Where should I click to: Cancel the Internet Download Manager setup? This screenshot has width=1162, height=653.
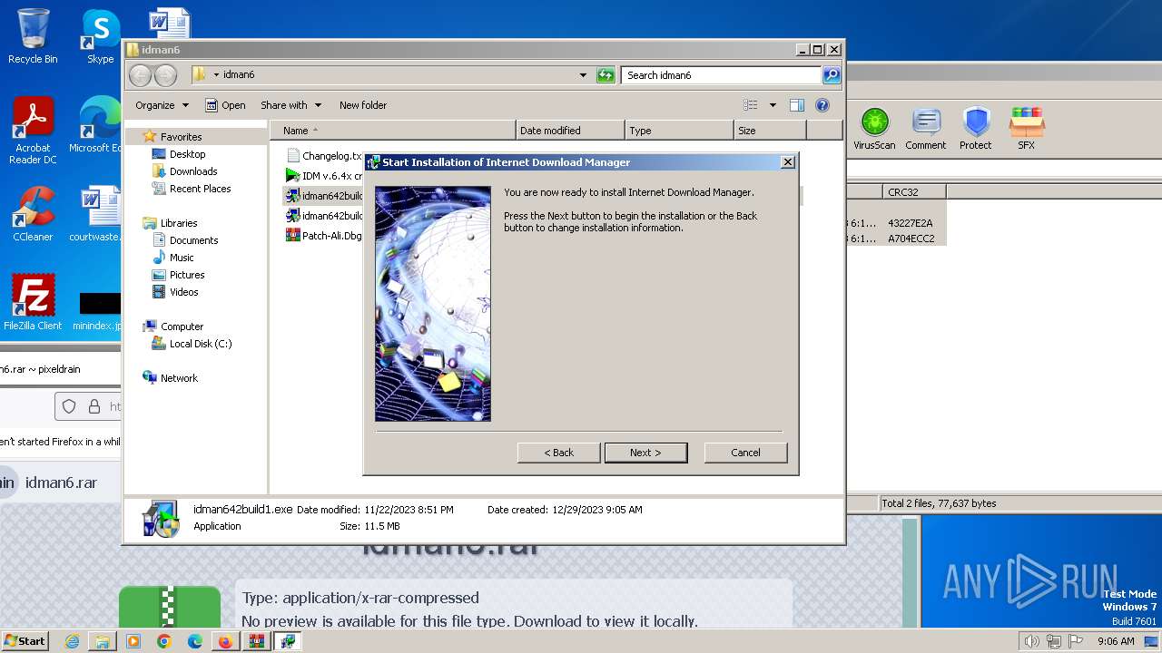(x=745, y=453)
